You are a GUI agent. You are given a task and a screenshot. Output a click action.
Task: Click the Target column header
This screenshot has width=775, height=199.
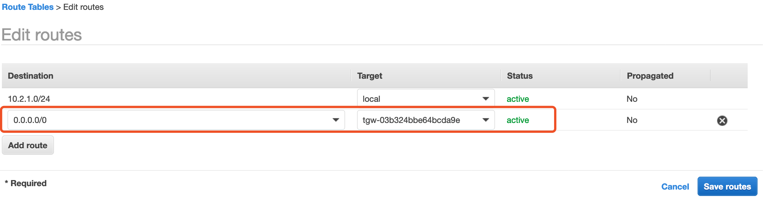370,76
